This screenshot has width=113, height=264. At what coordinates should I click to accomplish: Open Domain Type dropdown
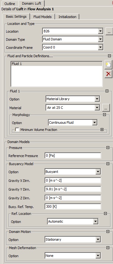pos(72,39)
